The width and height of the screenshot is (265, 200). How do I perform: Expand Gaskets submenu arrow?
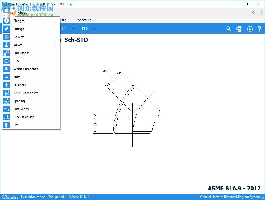[56, 37]
